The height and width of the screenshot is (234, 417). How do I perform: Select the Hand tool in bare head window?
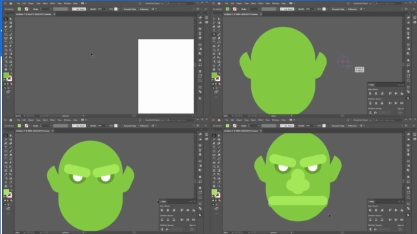[214, 69]
